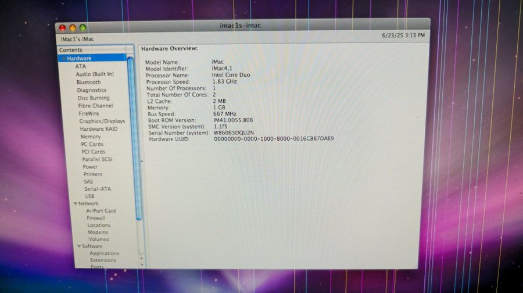Select Applications under Software
523x293 pixels.
[x=104, y=253]
